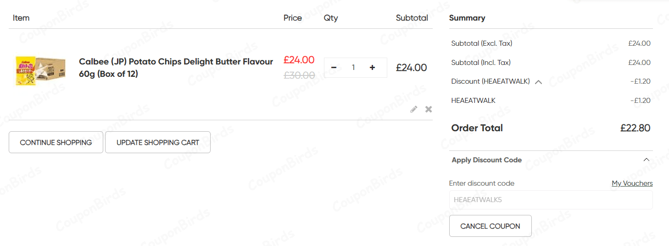669x246 pixels.
Task: Click the Subtotal column header
Action: point(412,18)
